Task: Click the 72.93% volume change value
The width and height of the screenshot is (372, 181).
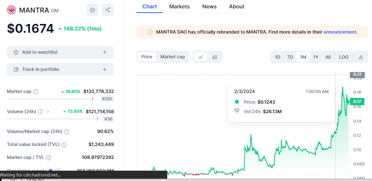Action: coord(73,111)
